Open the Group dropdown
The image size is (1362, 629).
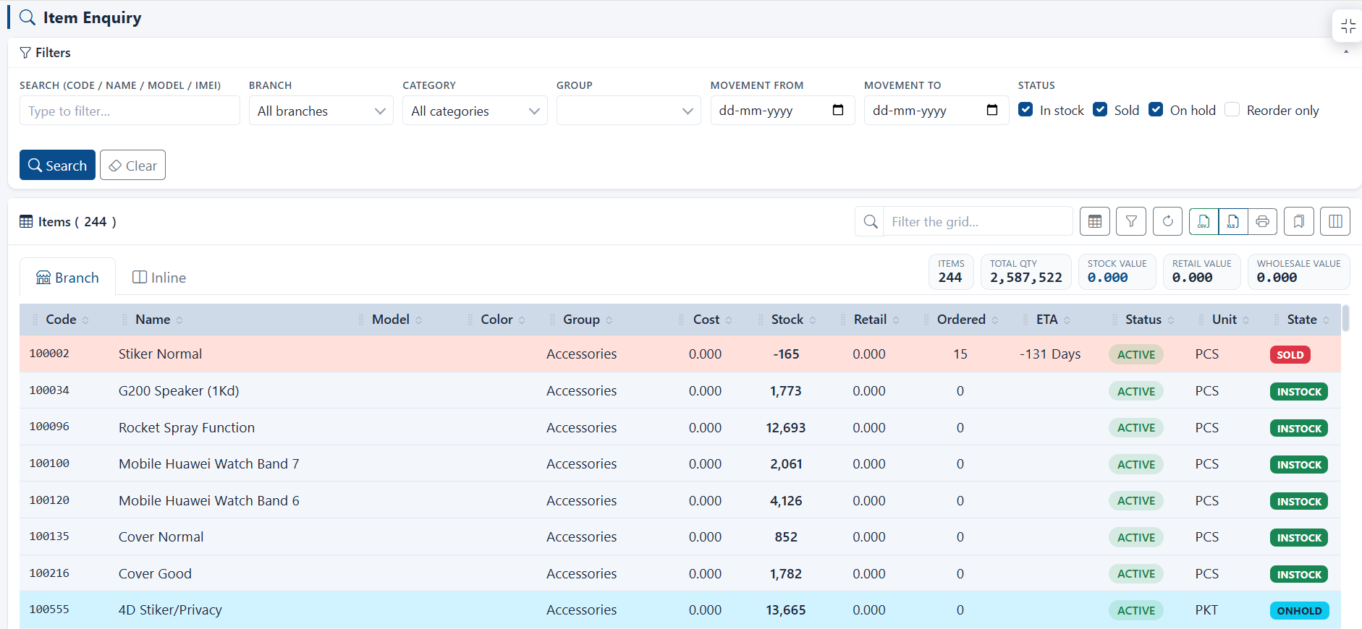point(629,111)
